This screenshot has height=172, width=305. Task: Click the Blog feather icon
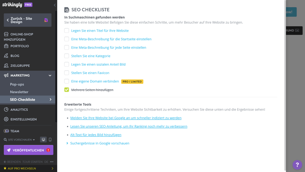pos(6,56)
